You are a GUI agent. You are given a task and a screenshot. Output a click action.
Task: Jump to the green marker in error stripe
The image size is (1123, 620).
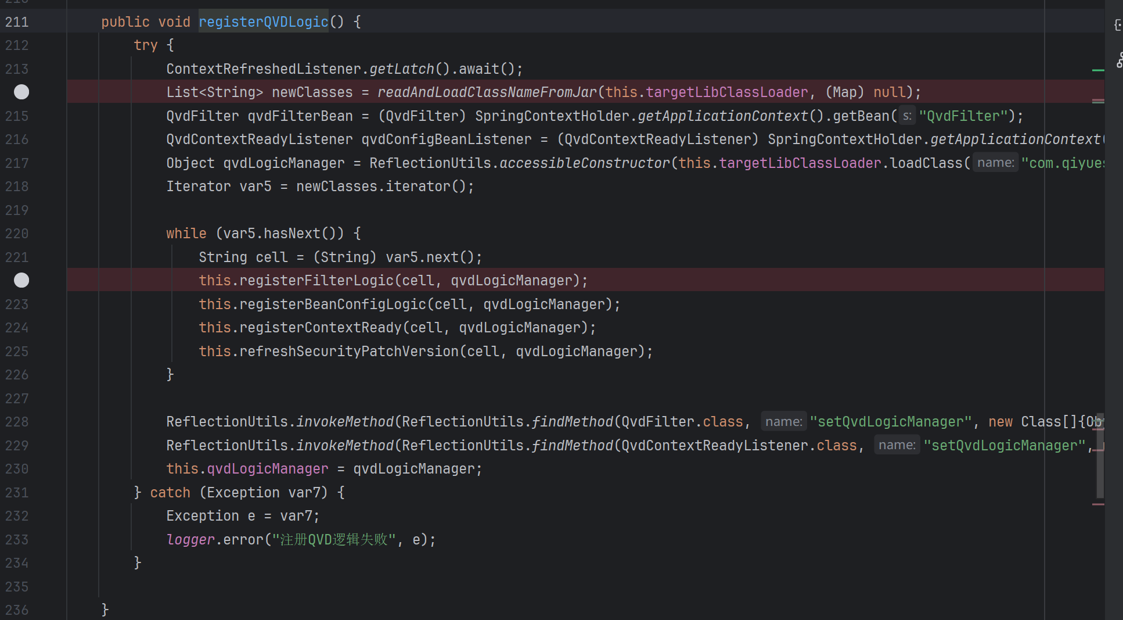[1097, 70]
